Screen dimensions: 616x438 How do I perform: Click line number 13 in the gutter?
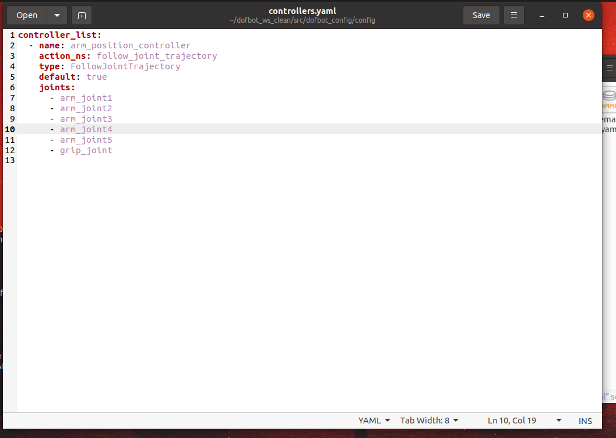[9, 161]
